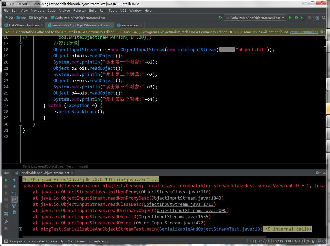This screenshot has height=246, width=330.
Task: Pin the Run tab with pin icon
Action: click(6, 222)
